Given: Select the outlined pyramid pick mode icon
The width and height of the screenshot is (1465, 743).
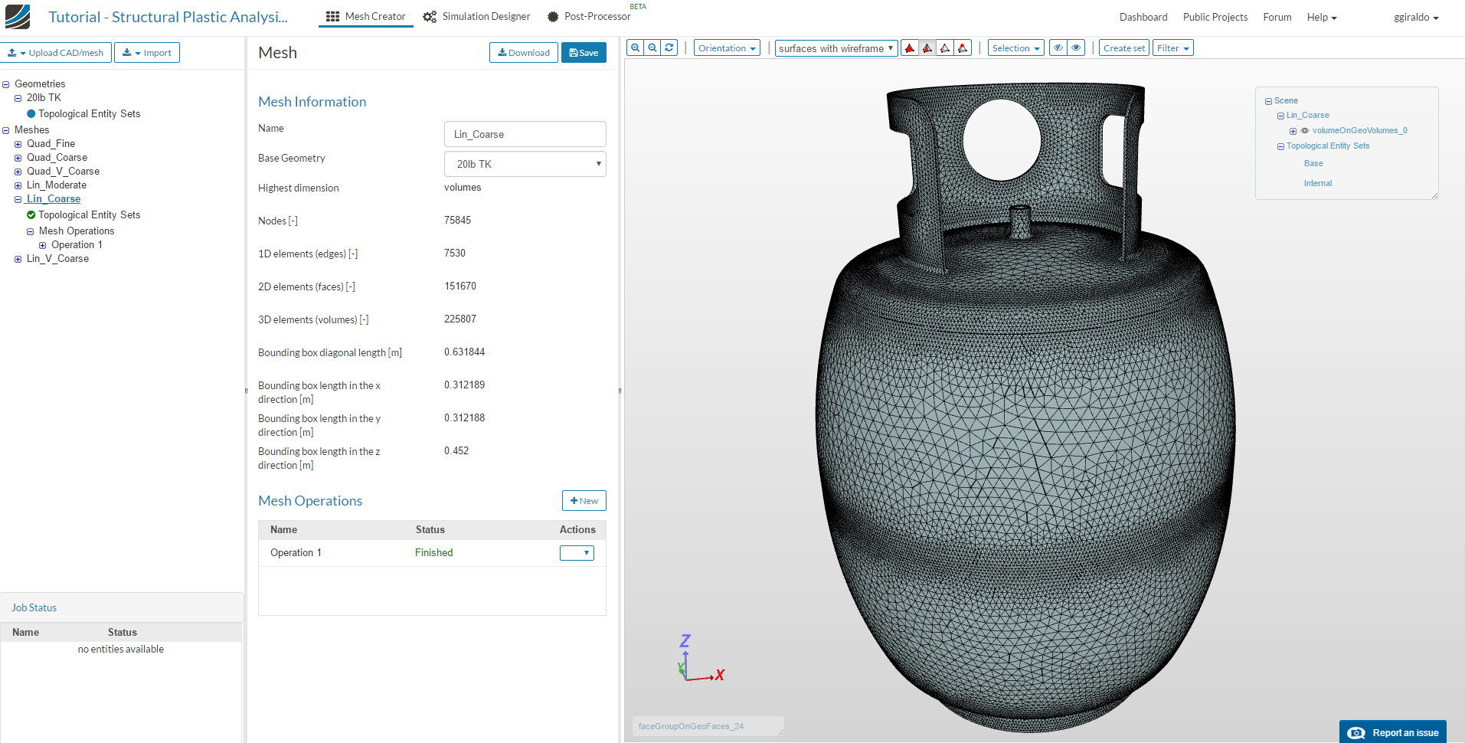Looking at the screenshot, I should 945,48.
